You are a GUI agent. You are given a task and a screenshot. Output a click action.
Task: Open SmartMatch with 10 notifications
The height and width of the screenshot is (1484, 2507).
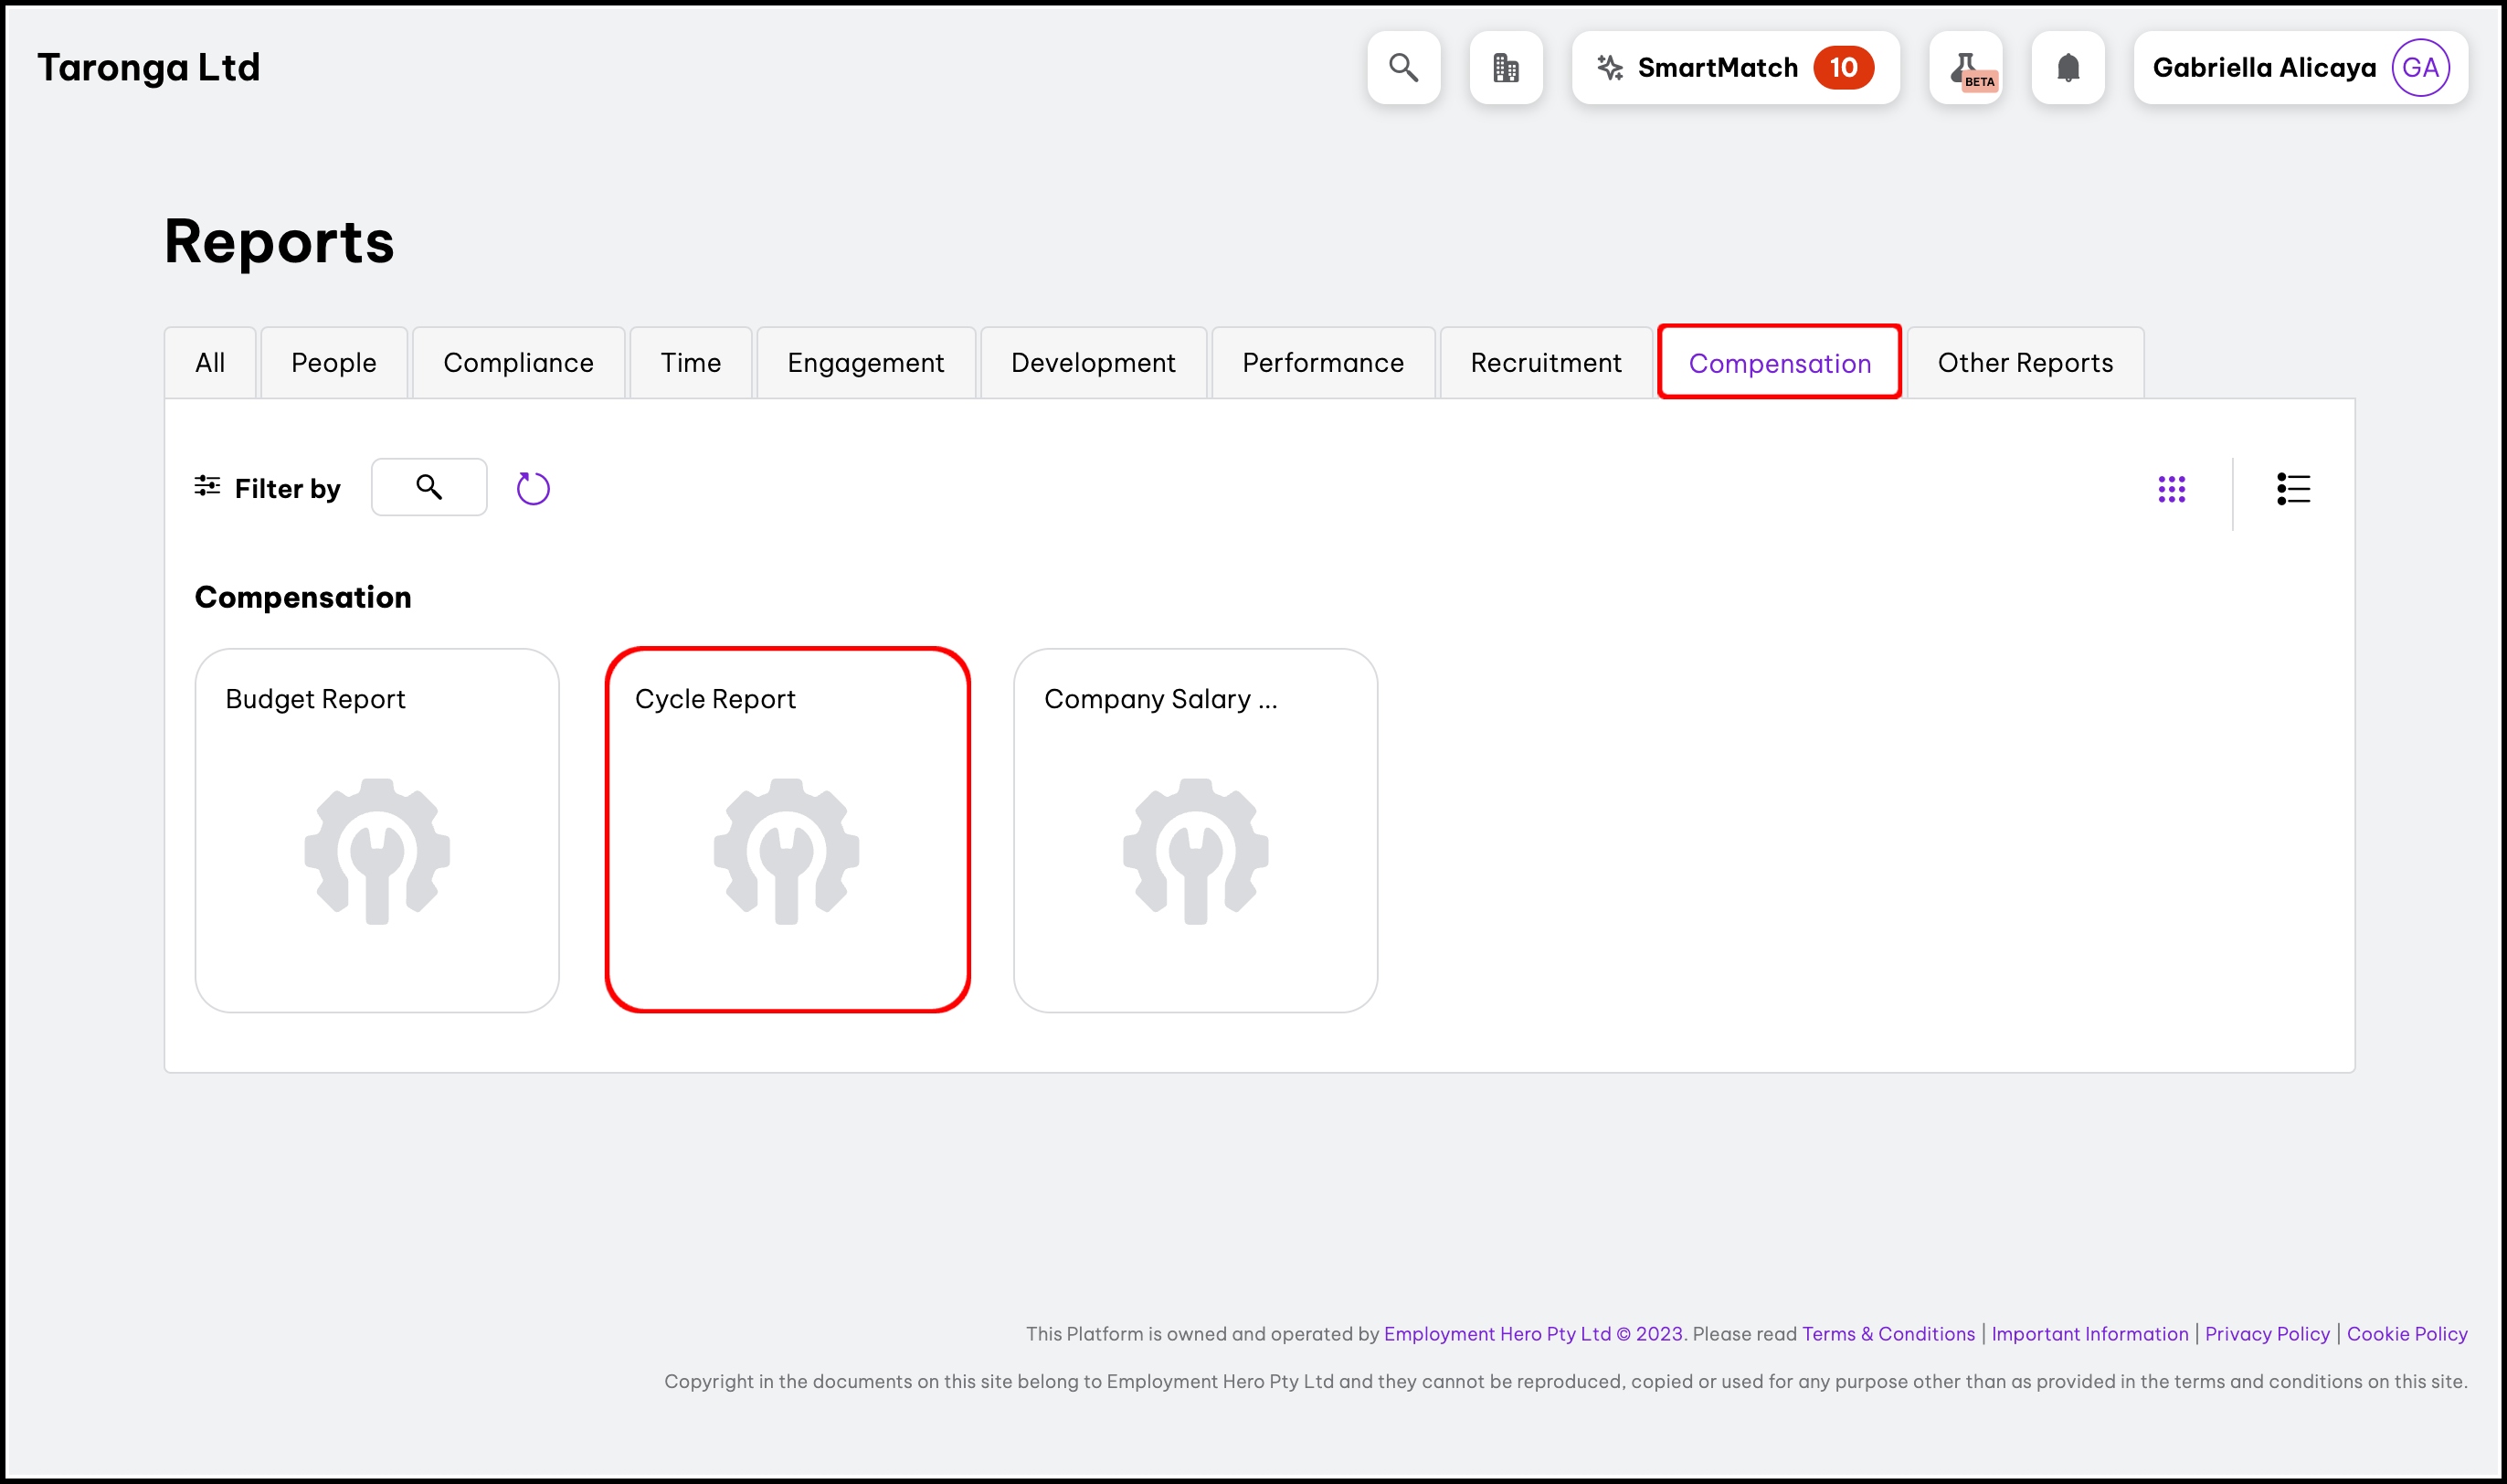coord(1734,68)
